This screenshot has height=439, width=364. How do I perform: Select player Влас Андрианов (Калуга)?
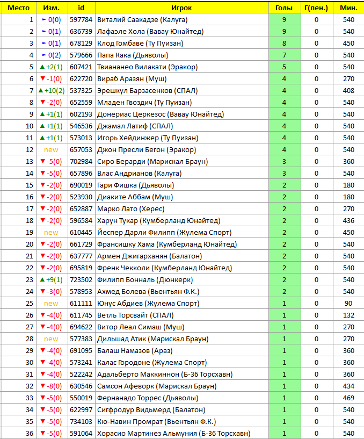point(140,174)
